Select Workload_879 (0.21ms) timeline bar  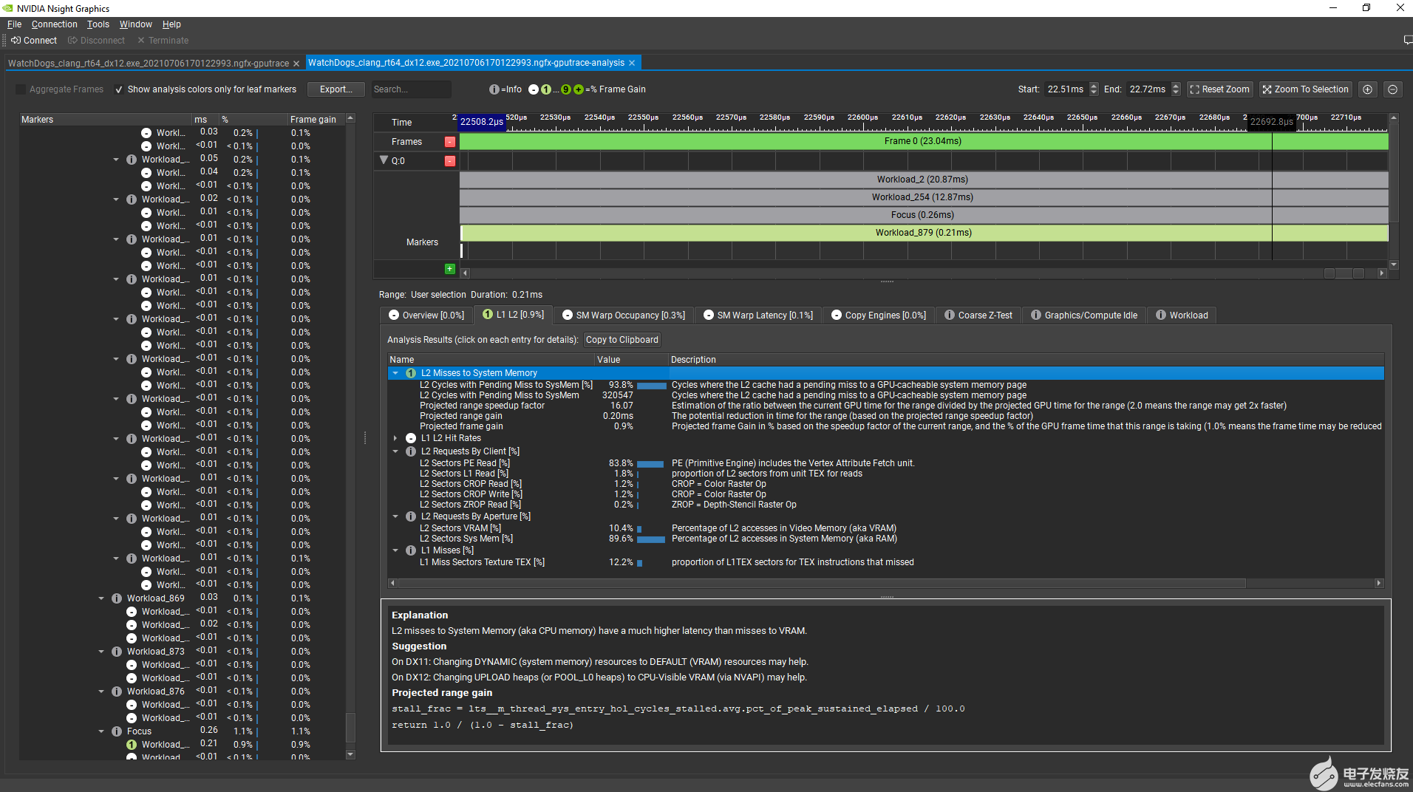click(924, 233)
